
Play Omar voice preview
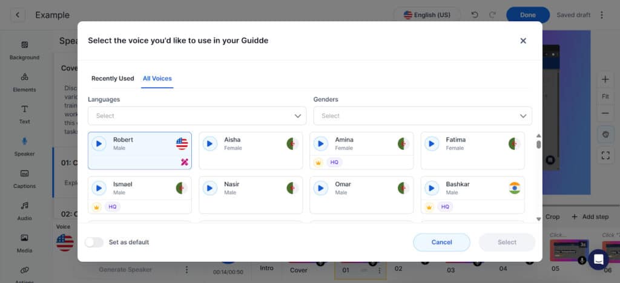tap(321, 188)
